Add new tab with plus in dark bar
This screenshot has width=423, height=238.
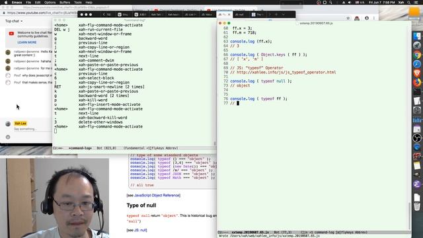276,15
